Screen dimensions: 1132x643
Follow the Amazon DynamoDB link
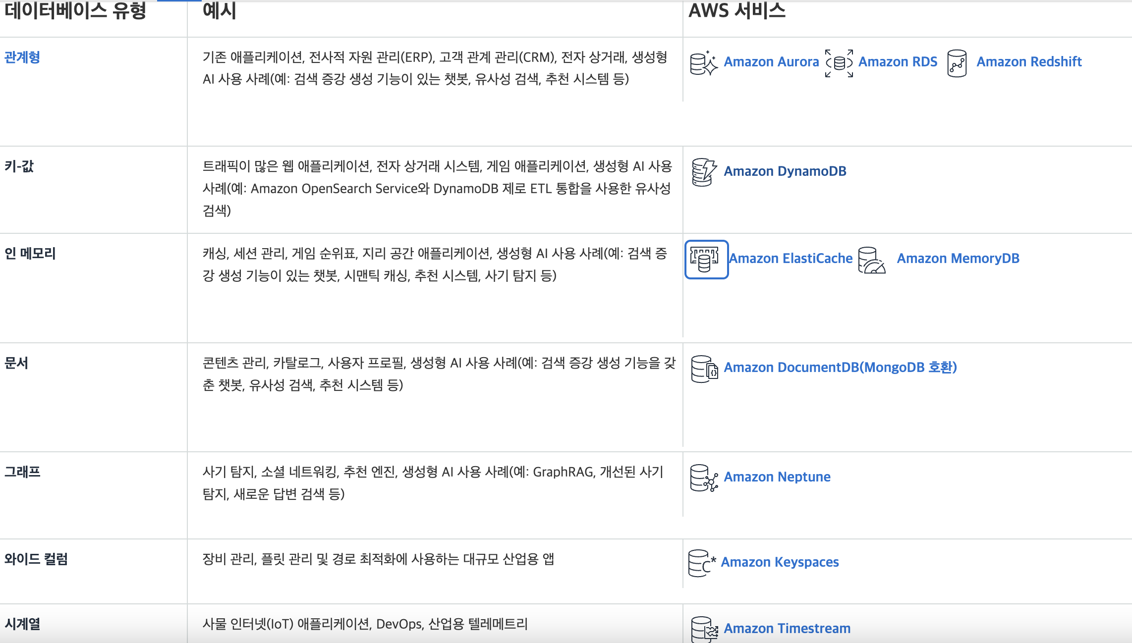(785, 171)
